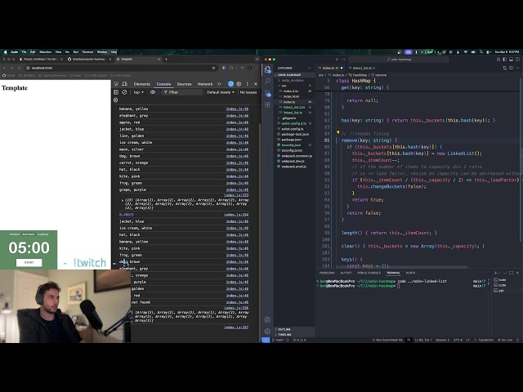Open the DEBUG CONSOLE tab in VS Code panel
Screen dimensions: 523x392
click(369, 273)
